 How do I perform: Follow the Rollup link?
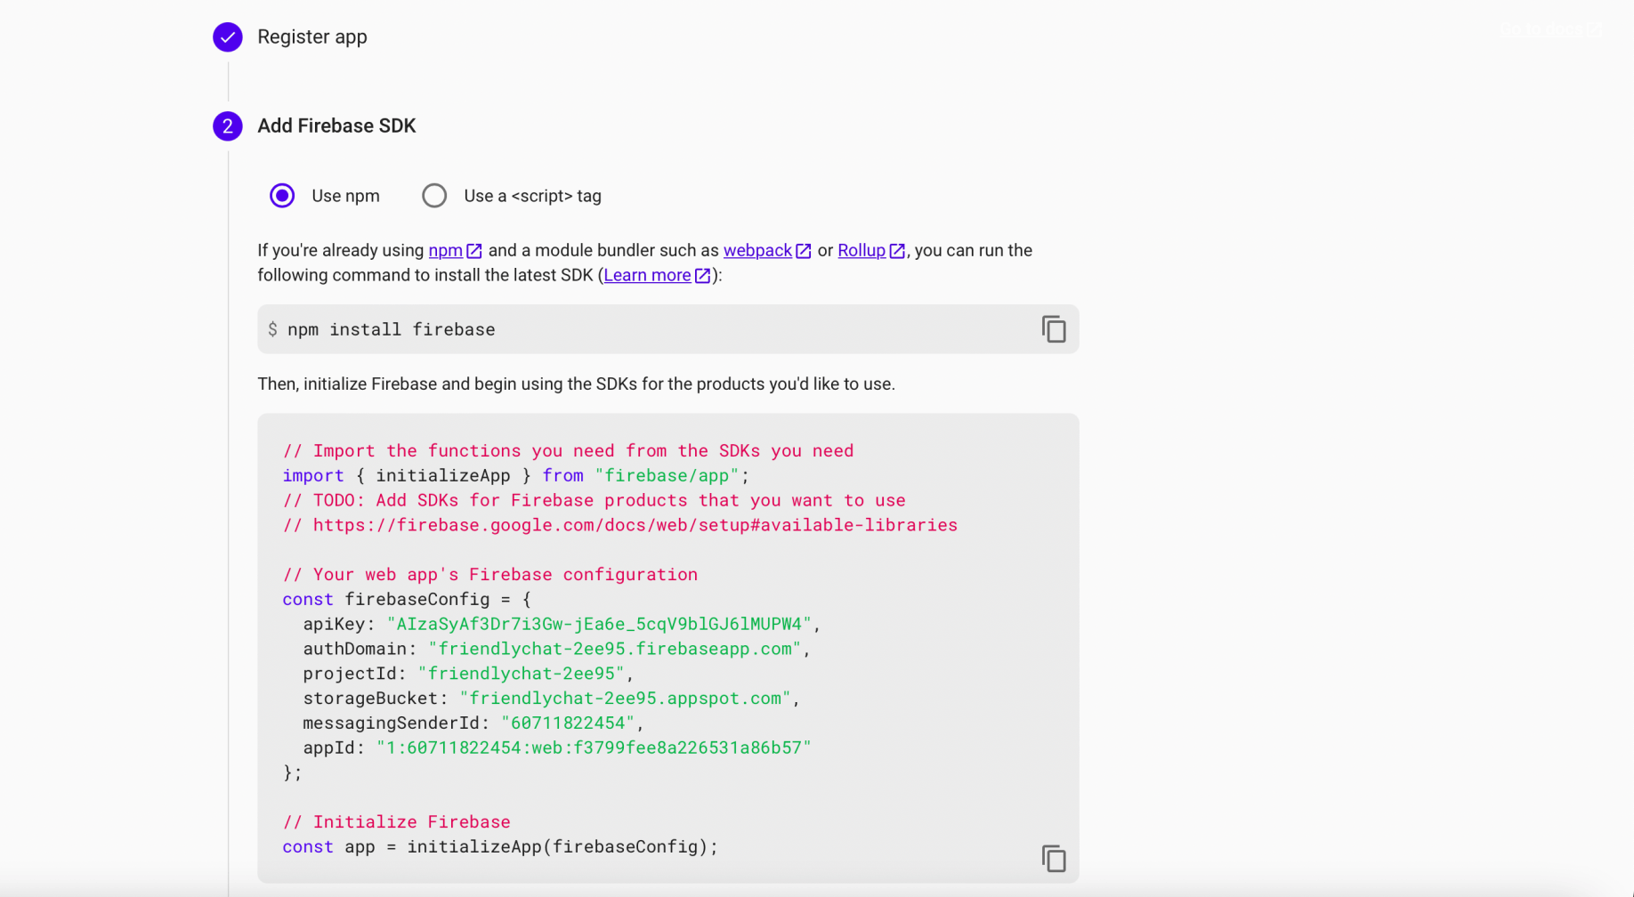point(861,251)
